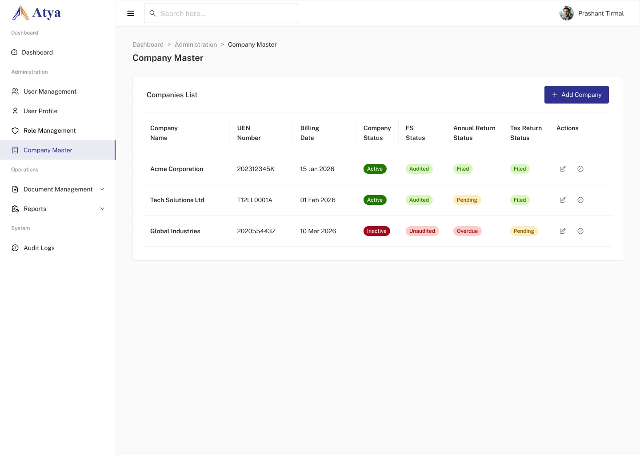Viewport: 640px width, 455px height.
Task: Click the Global Industries company name
Action: point(175,231)
